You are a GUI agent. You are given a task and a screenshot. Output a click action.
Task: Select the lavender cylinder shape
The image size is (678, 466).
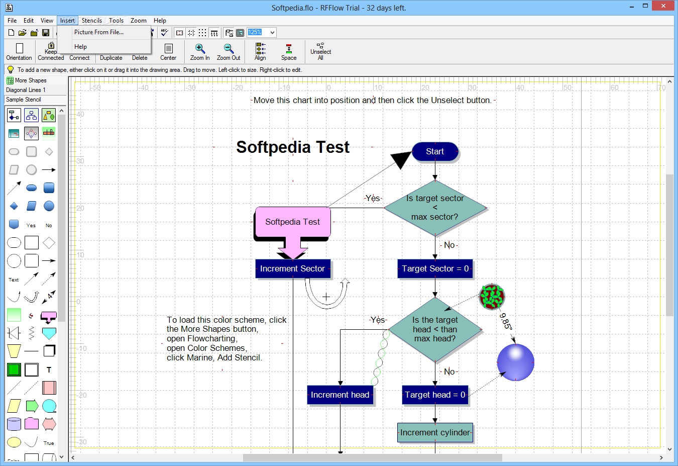pyautogui.click(x=14, y=424)
